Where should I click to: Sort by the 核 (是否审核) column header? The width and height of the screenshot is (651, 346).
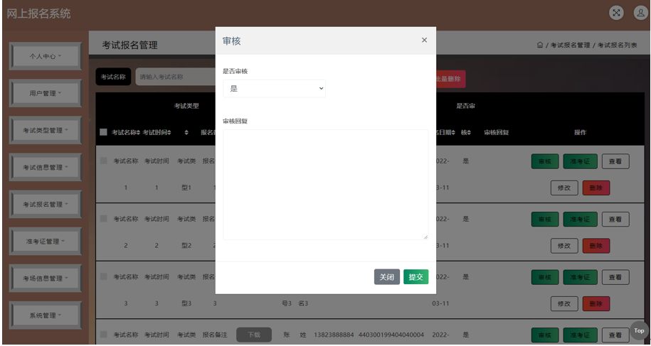pyautogui.click(x=466, y=133)
